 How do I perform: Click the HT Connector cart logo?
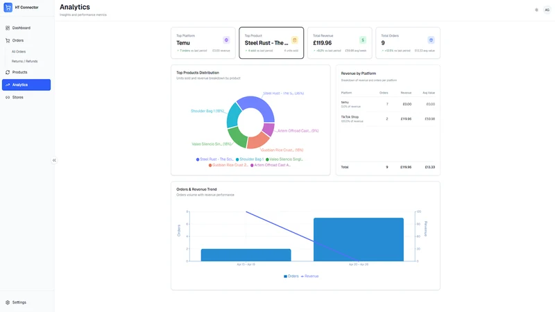pos(8,8)
